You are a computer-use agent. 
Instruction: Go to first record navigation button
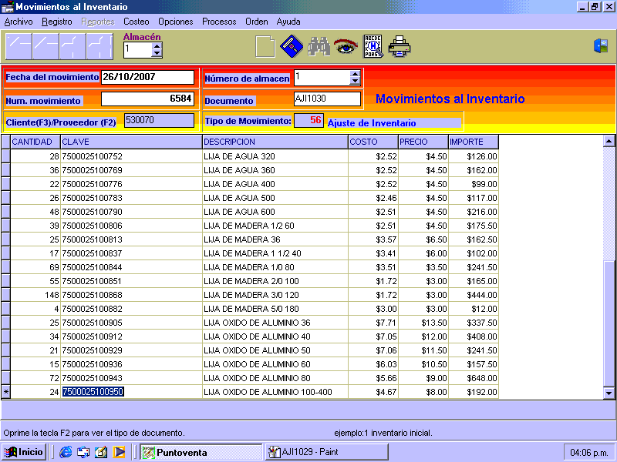[x=19, y=47]
